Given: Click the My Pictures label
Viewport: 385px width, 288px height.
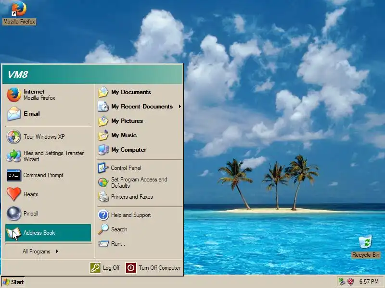Looking at the screenshot, I should [x=127, y=121].
